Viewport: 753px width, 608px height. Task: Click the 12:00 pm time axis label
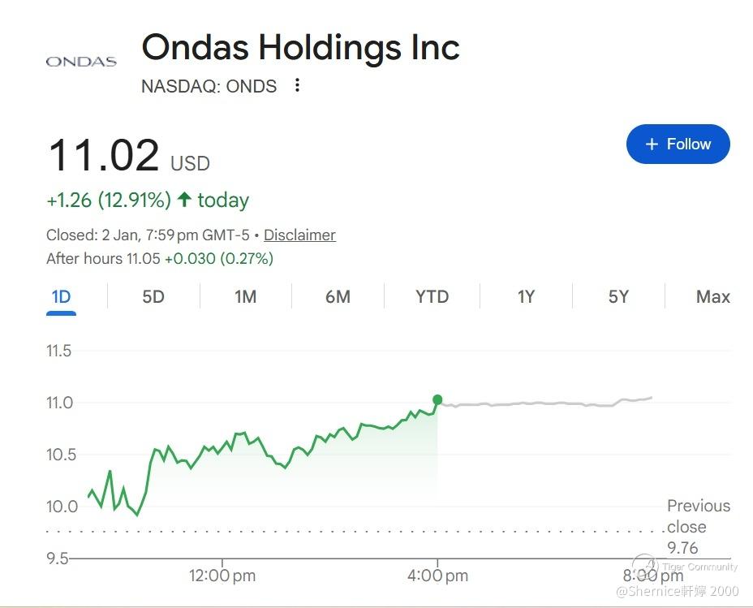pyautogui.click(x=222, y=576)
